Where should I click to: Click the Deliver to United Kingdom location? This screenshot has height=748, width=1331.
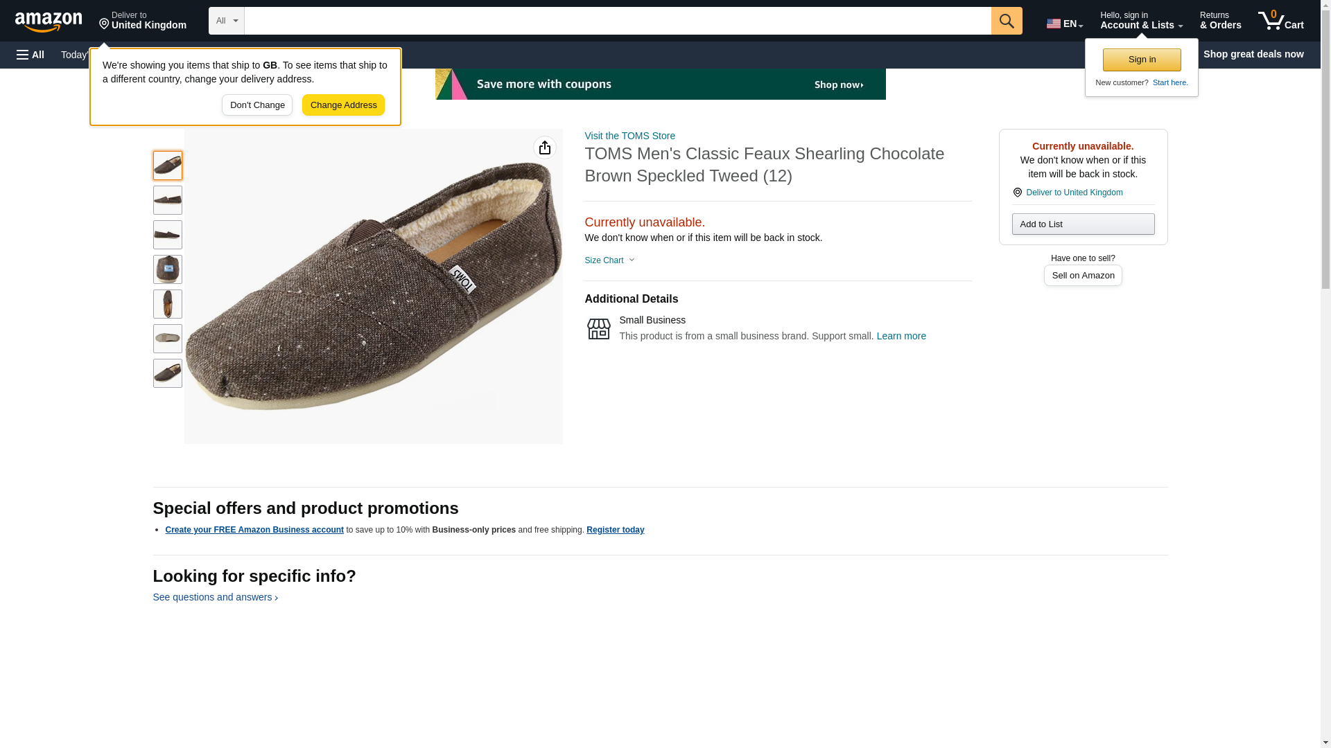tap(142, 21)
